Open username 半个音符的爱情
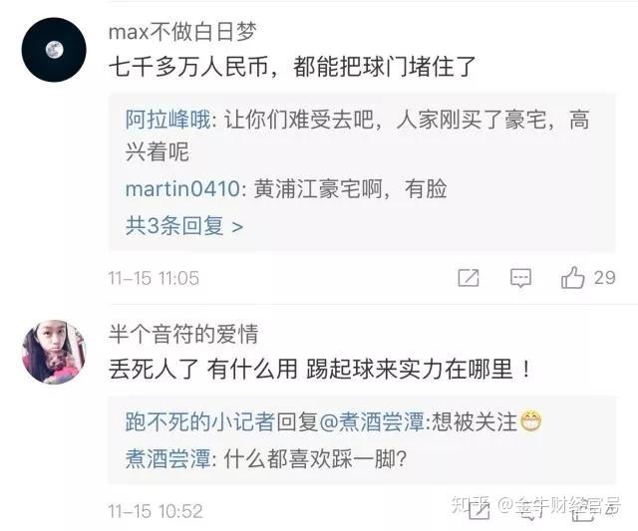Image resolution: width=638 pixels, height=531 pixels. (183, 334)
